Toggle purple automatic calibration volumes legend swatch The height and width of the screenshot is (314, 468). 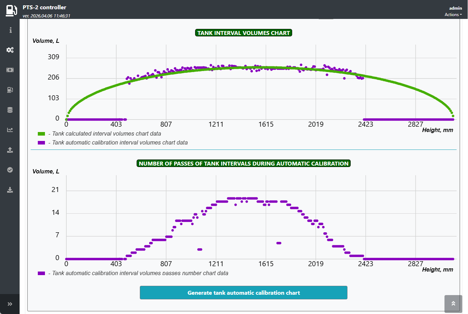pyautogui.click(x=41, y=142)
